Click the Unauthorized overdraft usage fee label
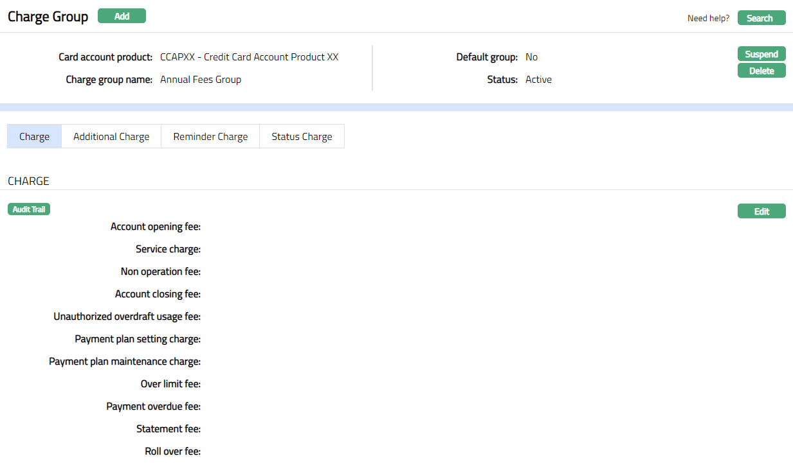 pos(127,317)
